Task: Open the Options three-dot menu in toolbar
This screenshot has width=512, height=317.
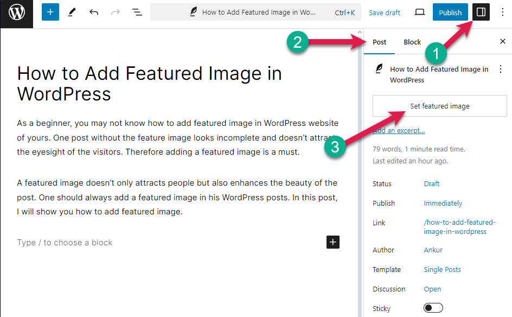Action: (503, 12)
